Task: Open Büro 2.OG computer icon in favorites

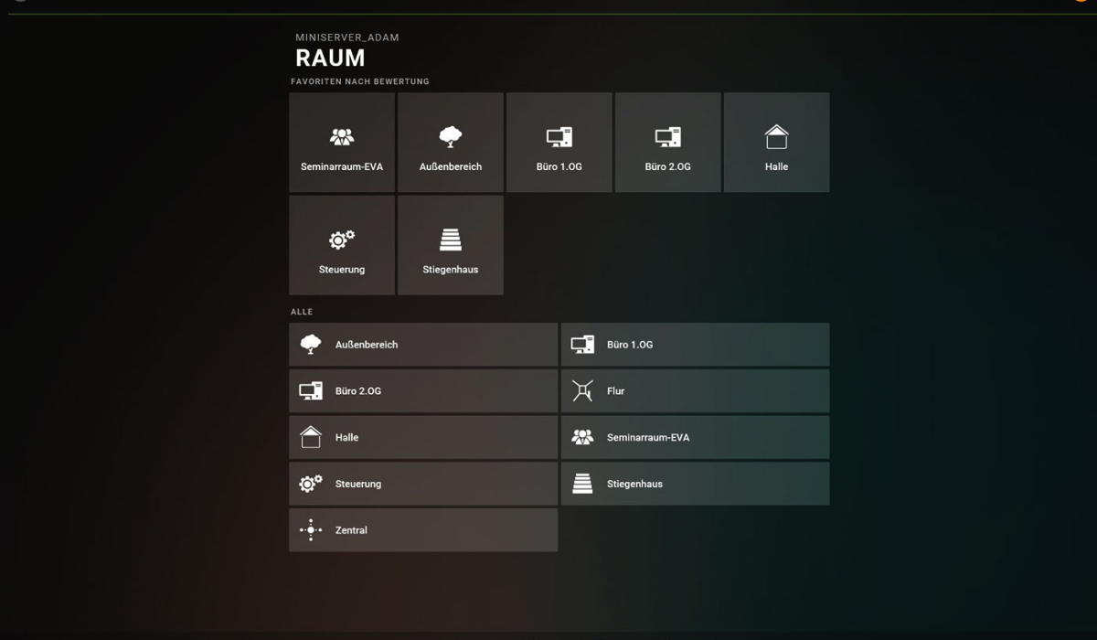Action: click(x=667, y=137)
